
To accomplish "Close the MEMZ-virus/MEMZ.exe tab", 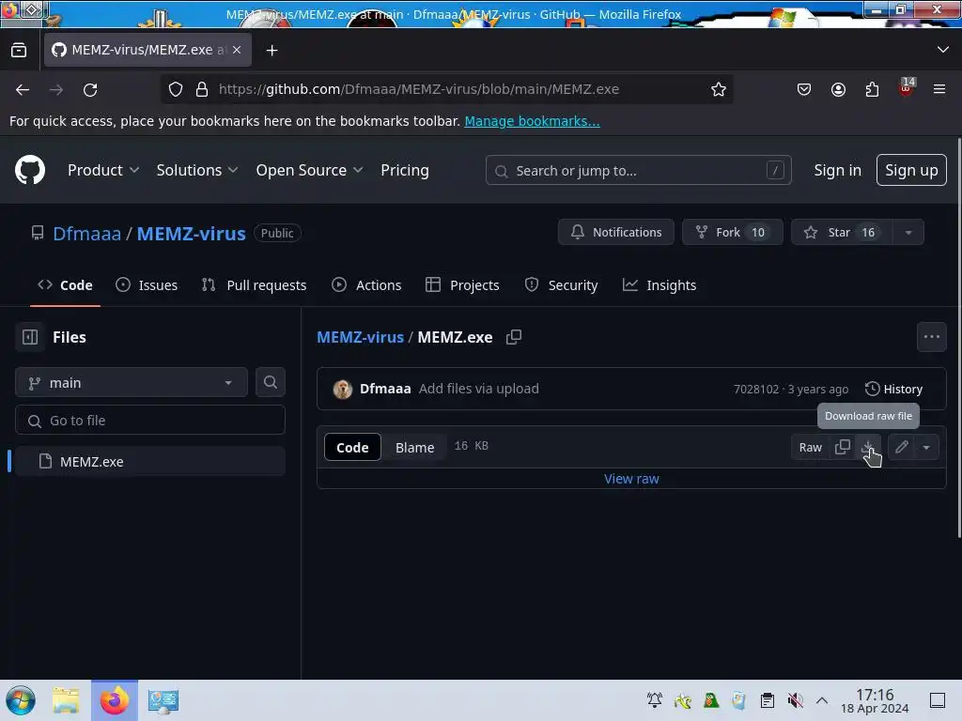I will pyautogui.click(x=237, y=50).
